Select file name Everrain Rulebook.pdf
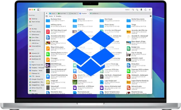 click(x=59, y=70)
